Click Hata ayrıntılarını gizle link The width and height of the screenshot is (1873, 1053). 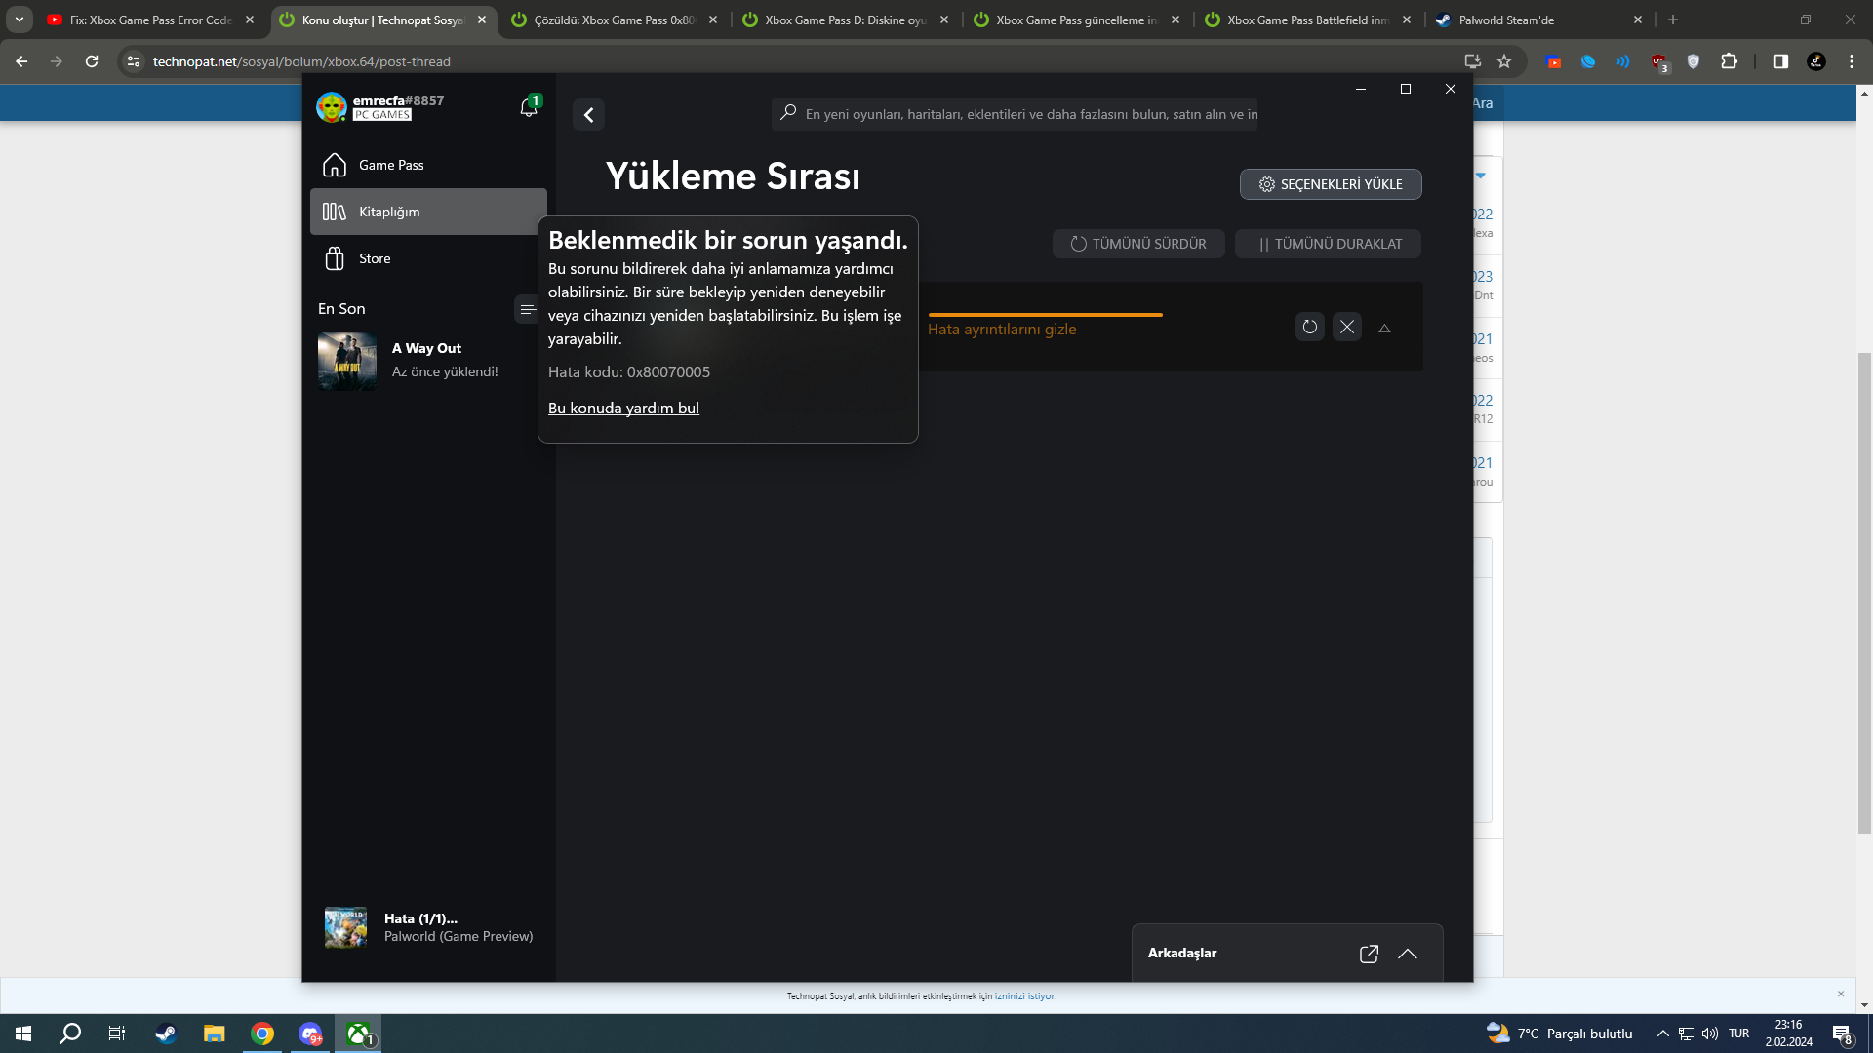(1002, 330)
